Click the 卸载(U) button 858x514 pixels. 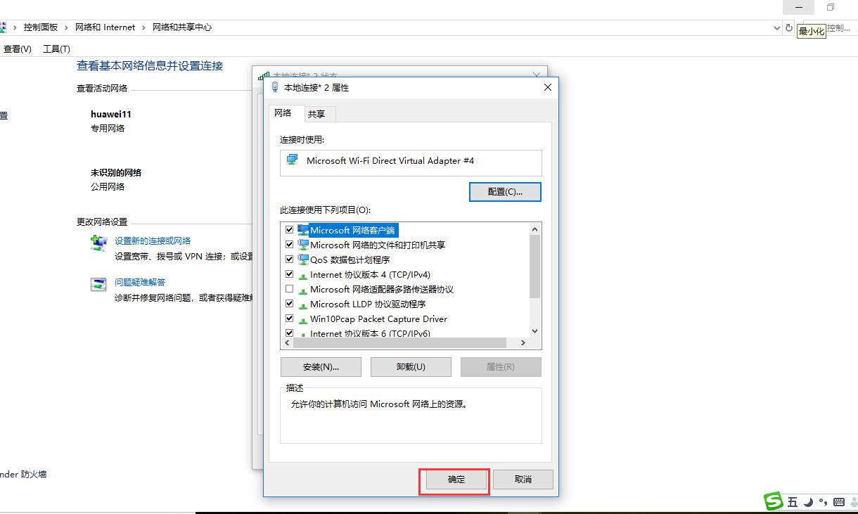(411, 367)
